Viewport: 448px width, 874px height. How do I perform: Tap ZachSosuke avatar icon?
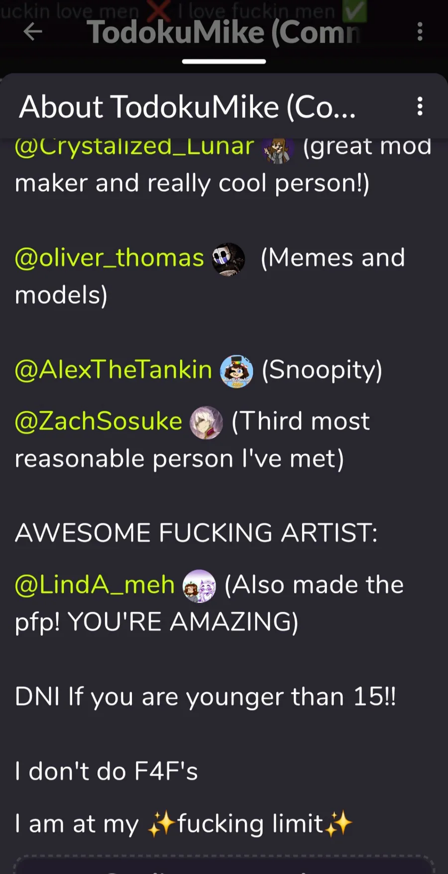pos(206,423)
